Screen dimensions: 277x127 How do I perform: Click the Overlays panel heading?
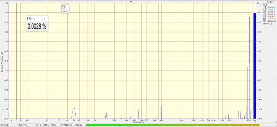[x=270, y=2]
